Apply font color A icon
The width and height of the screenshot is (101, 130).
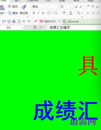(x=71, y=13)
